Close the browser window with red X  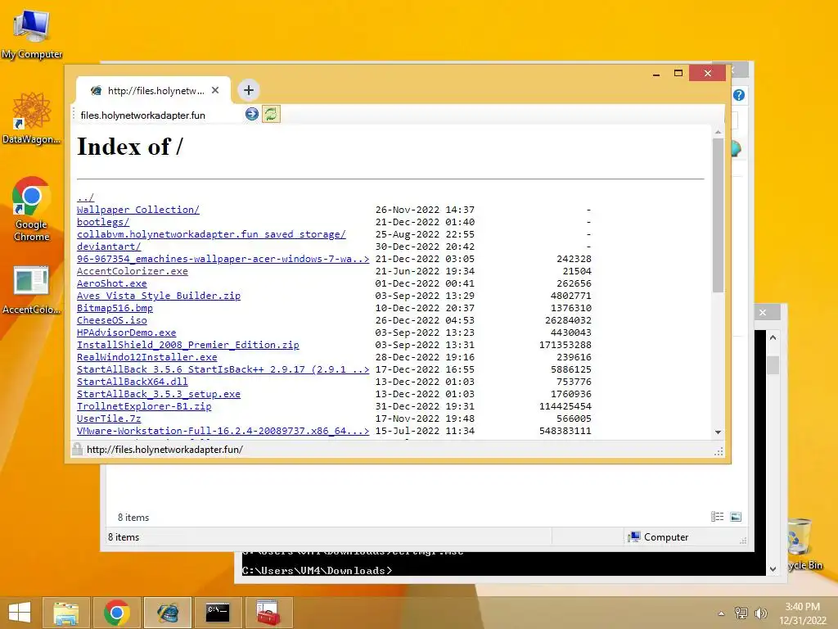pos(707,73)
